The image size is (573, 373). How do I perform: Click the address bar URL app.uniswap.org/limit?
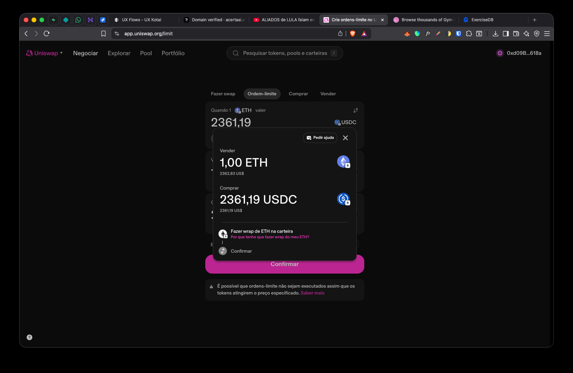point(148,34)
